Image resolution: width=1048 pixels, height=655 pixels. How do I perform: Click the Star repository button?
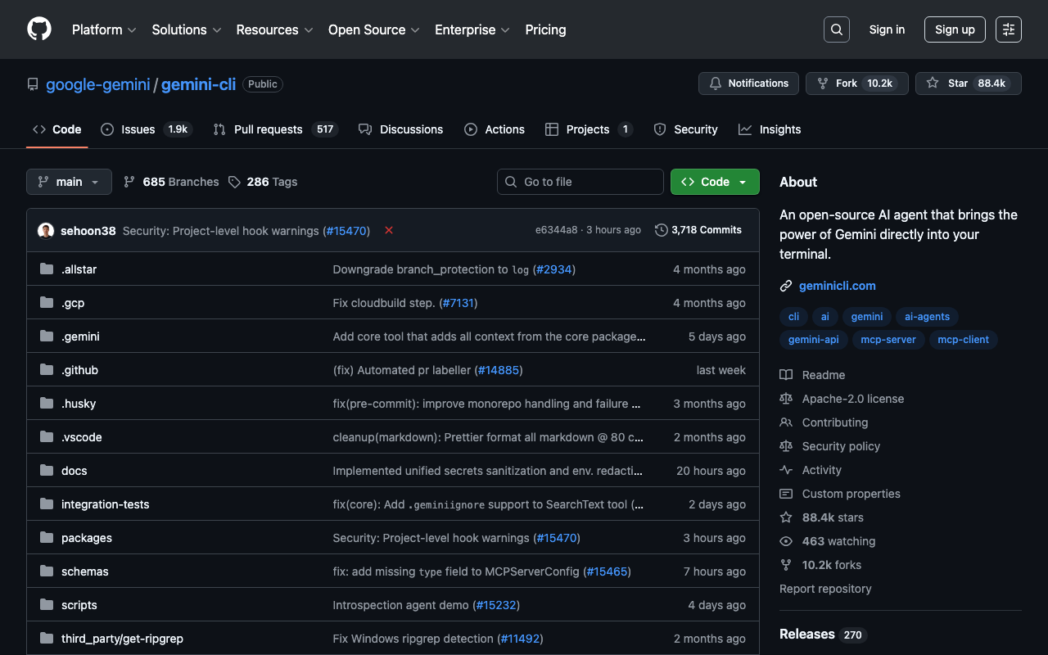tap(968, 84)
